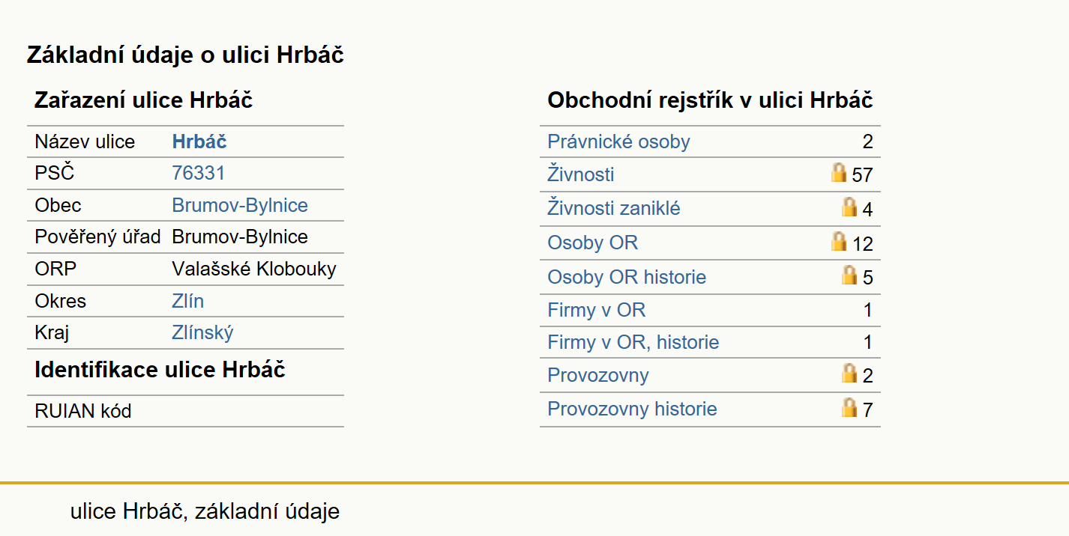Viewport: 1069px width, 536px height.
Task: Open postal code 76331 link
Action: pos(198,173)
